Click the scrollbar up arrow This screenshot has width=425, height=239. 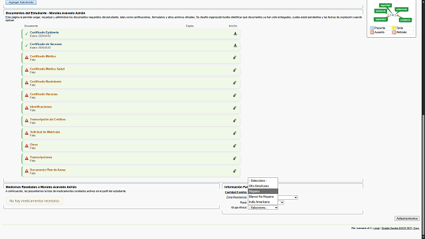(423, 1)
